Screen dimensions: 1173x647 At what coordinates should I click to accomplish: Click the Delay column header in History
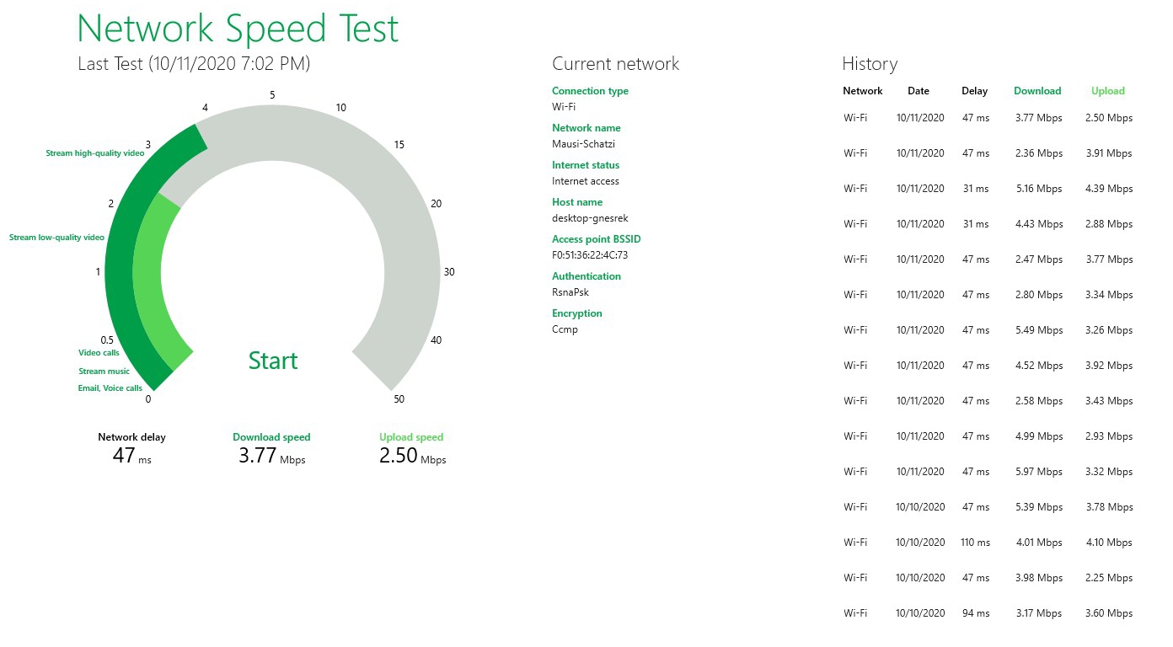[x=974, y=91]
